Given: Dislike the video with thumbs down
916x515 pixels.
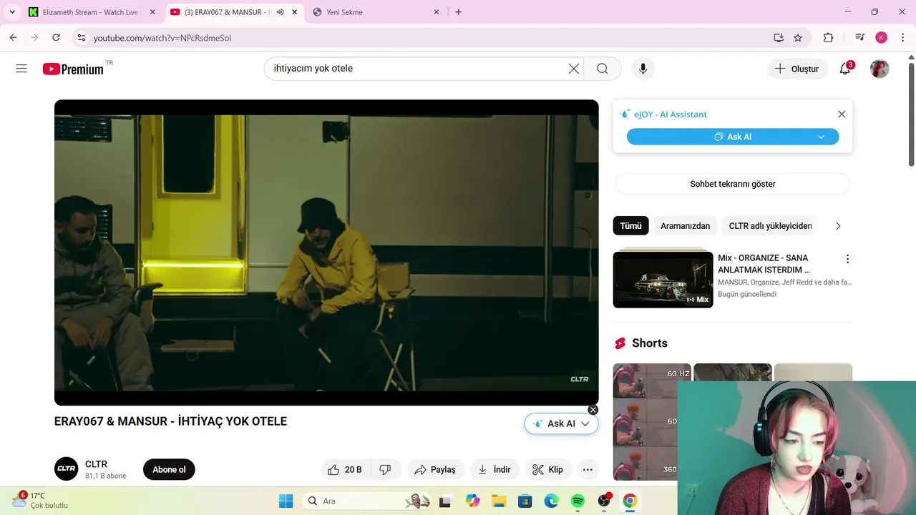Looking at the screenshot, I should pyautogui.click(x=385, y=470).
